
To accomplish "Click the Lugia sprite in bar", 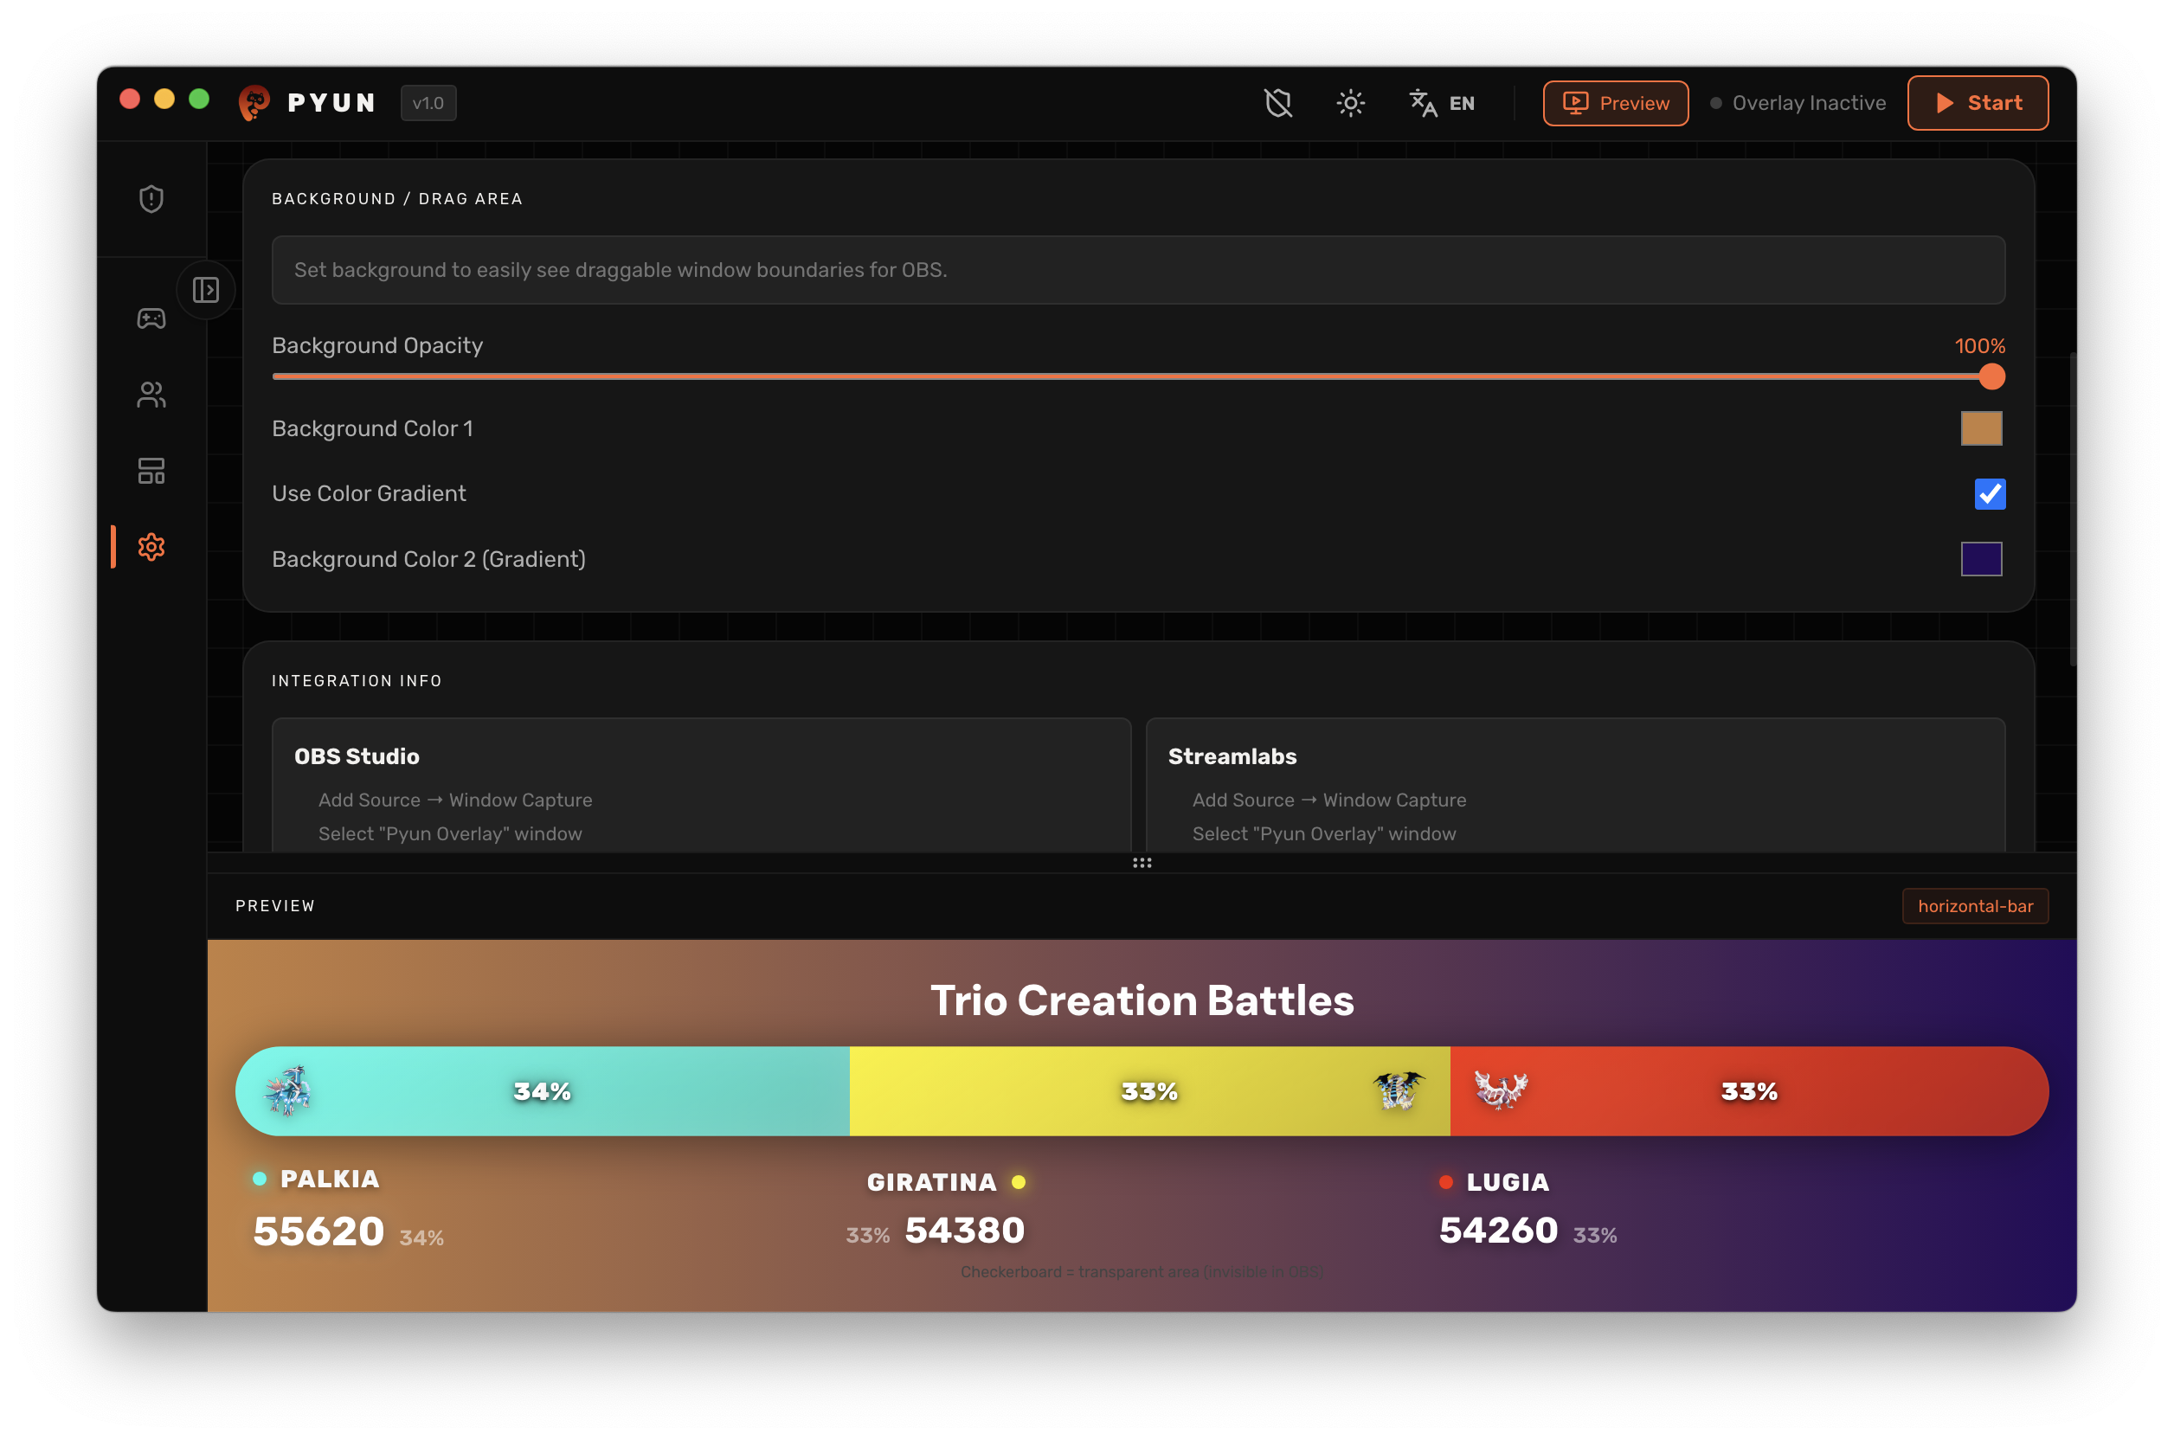I will tap(1500, 1090).
